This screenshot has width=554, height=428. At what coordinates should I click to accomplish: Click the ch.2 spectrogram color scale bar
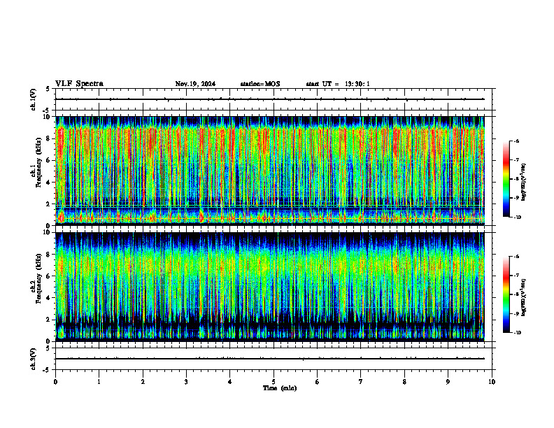506,294
